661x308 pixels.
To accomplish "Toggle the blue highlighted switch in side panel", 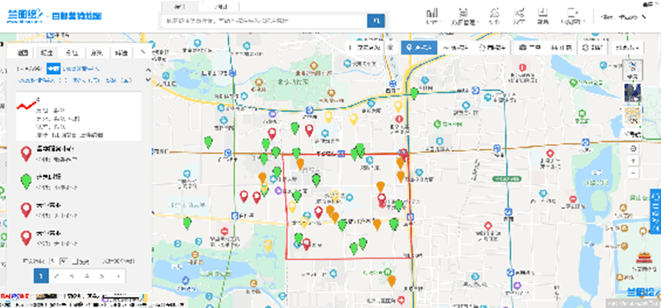I will (x=54, y=68).
